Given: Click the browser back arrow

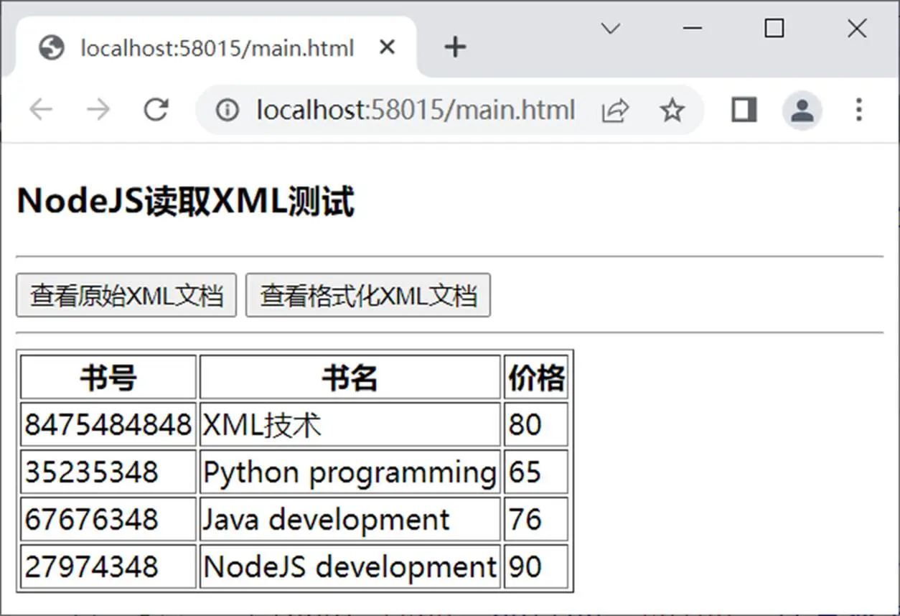Looking at the screenshot, I should coord(41,110).
